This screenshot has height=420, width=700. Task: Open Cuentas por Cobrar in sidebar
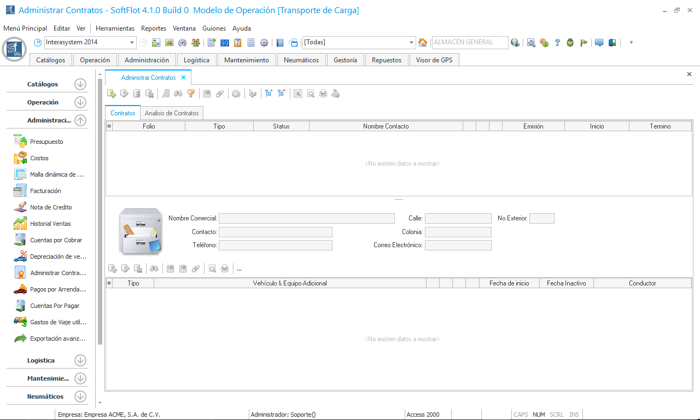point(56,240)
